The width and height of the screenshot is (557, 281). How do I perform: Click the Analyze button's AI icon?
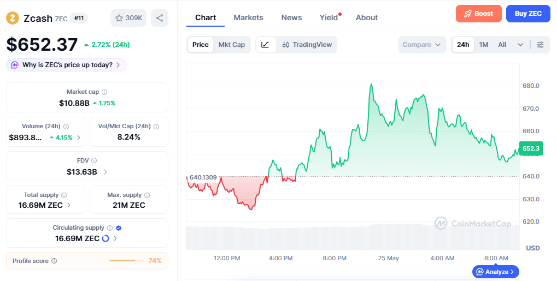(x=479, y=272)
